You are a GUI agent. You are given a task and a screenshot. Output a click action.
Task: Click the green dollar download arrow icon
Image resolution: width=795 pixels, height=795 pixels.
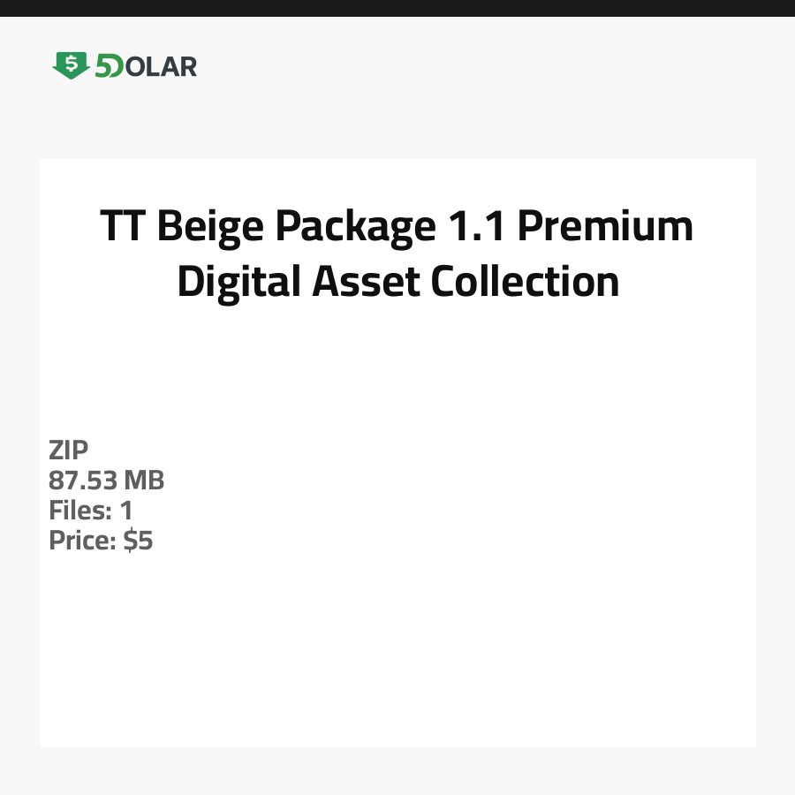coord(71,65)
